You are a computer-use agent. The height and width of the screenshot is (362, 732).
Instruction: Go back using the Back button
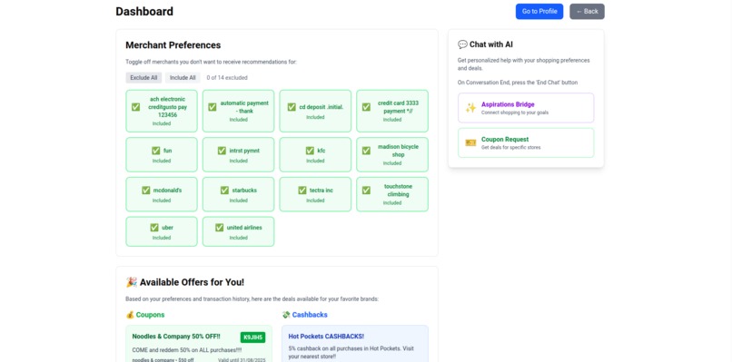pos(587,11)
